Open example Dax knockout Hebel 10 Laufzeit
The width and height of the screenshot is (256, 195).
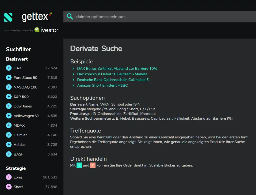click(x=112, y=74)
